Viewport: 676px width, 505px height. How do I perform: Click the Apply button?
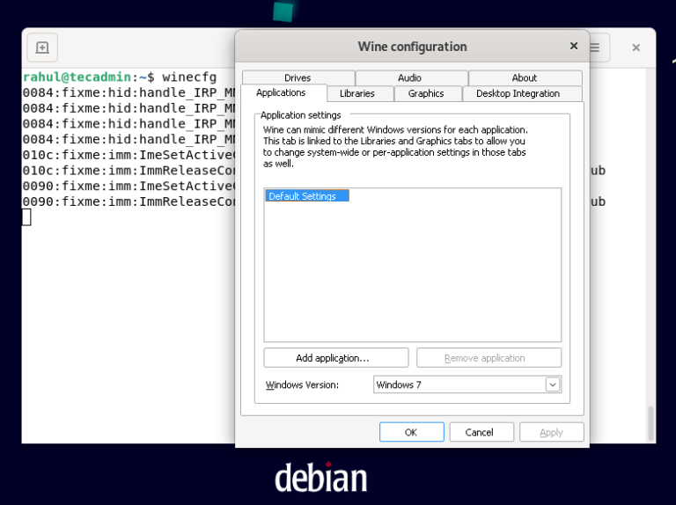[x=551, y=432]
